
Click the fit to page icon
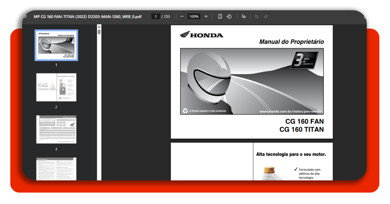[220, 16]
